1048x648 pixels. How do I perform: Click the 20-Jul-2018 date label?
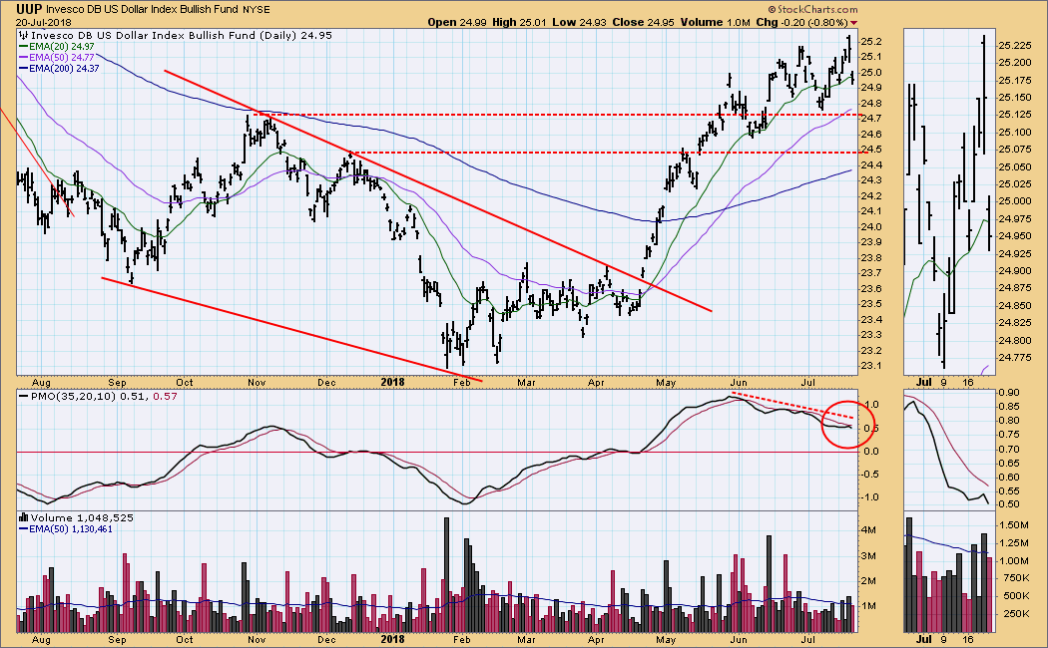pos(44,22)
